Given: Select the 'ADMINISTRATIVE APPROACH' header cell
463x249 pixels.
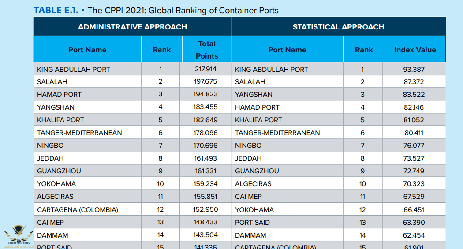Looking at the screenshot, I should pyautogui.click(x=132, y=27).
